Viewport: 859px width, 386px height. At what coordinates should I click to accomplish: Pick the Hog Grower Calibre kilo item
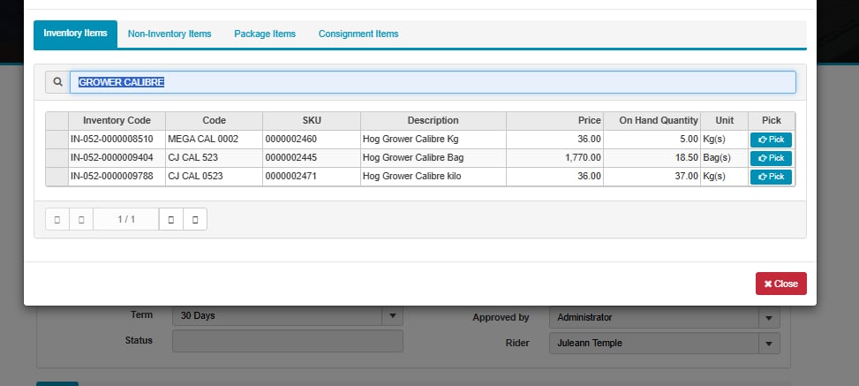pos(771,177)
